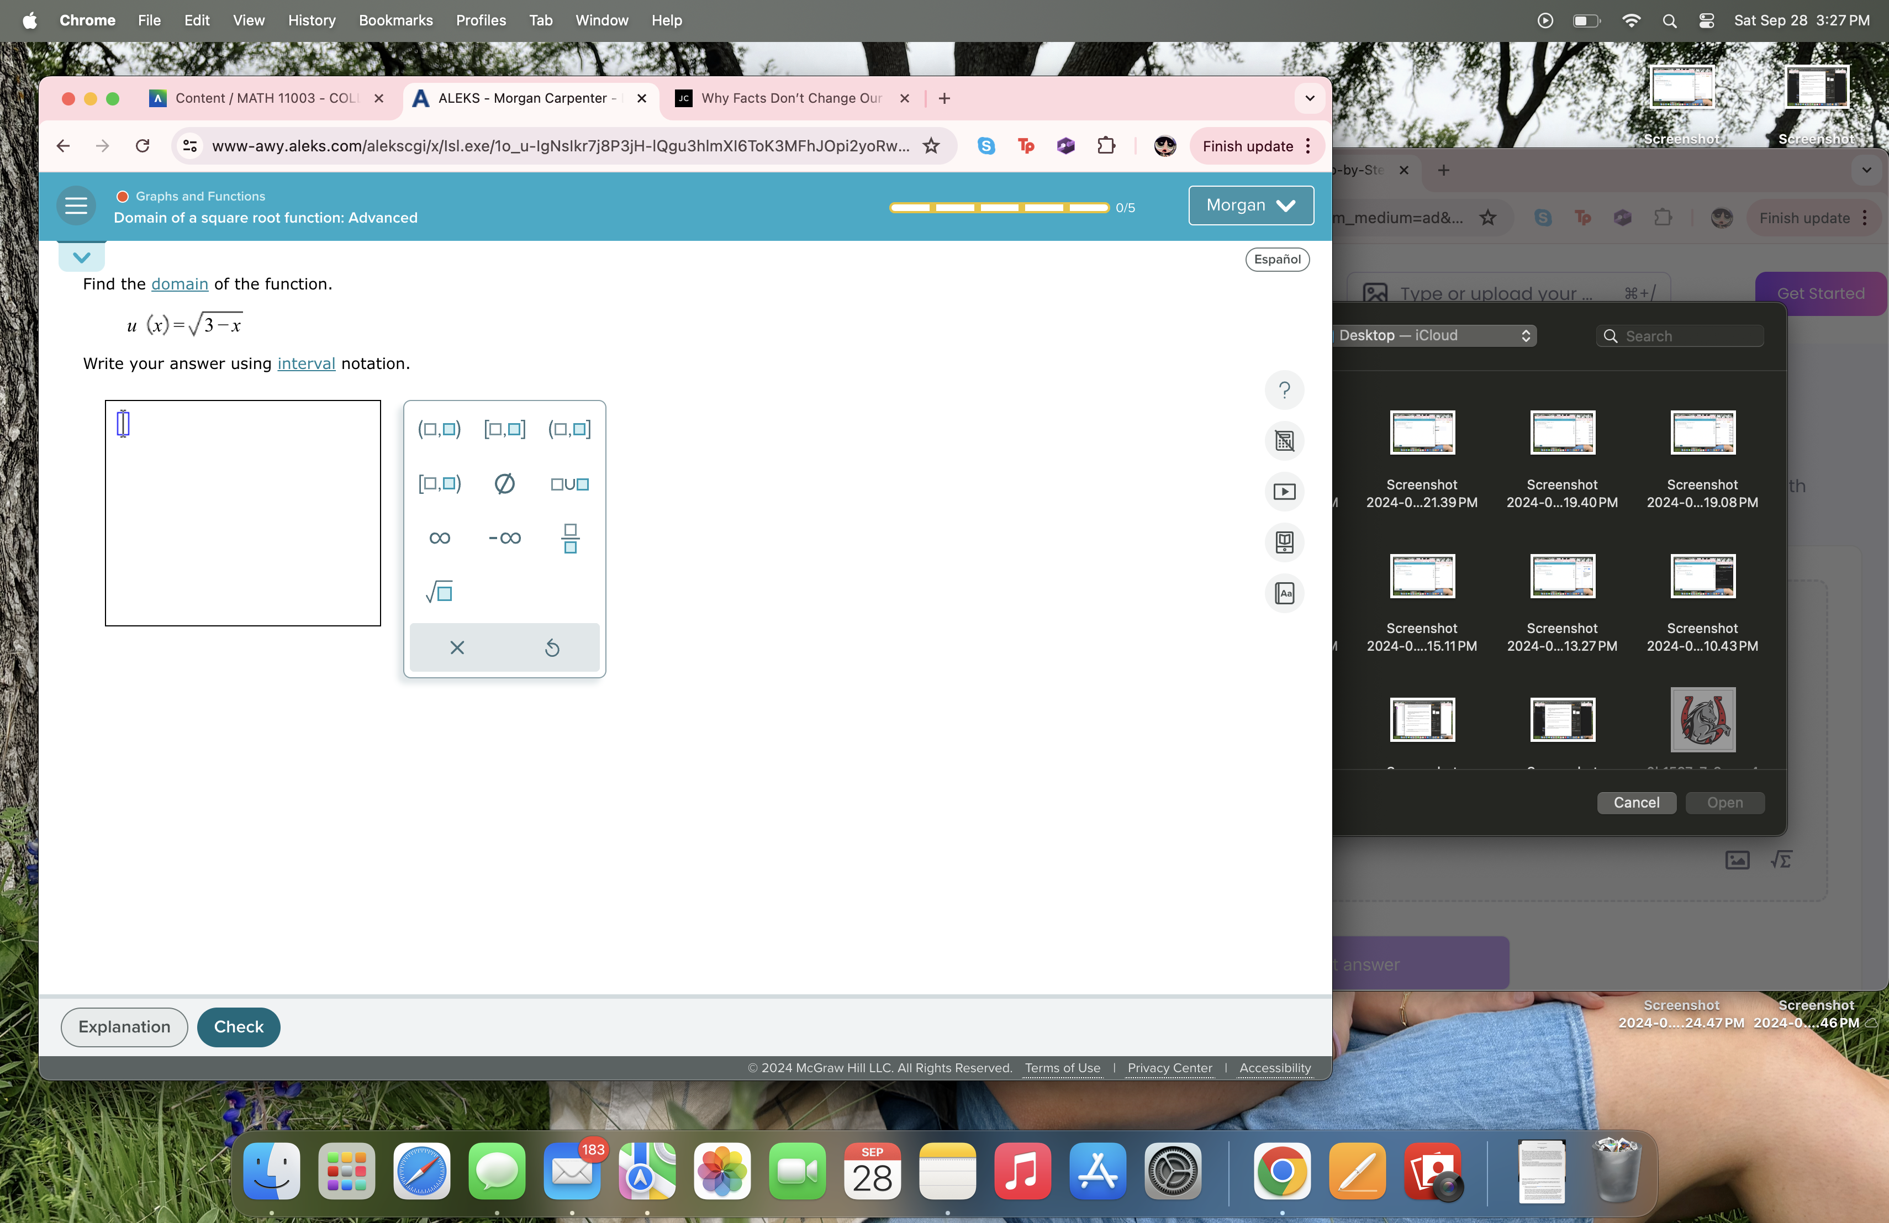This screenshot has width=1889, height=1223.
Task: Select the closed interval notation icon [□,□]
Action: pyautogui.click(x=504, y=428)
